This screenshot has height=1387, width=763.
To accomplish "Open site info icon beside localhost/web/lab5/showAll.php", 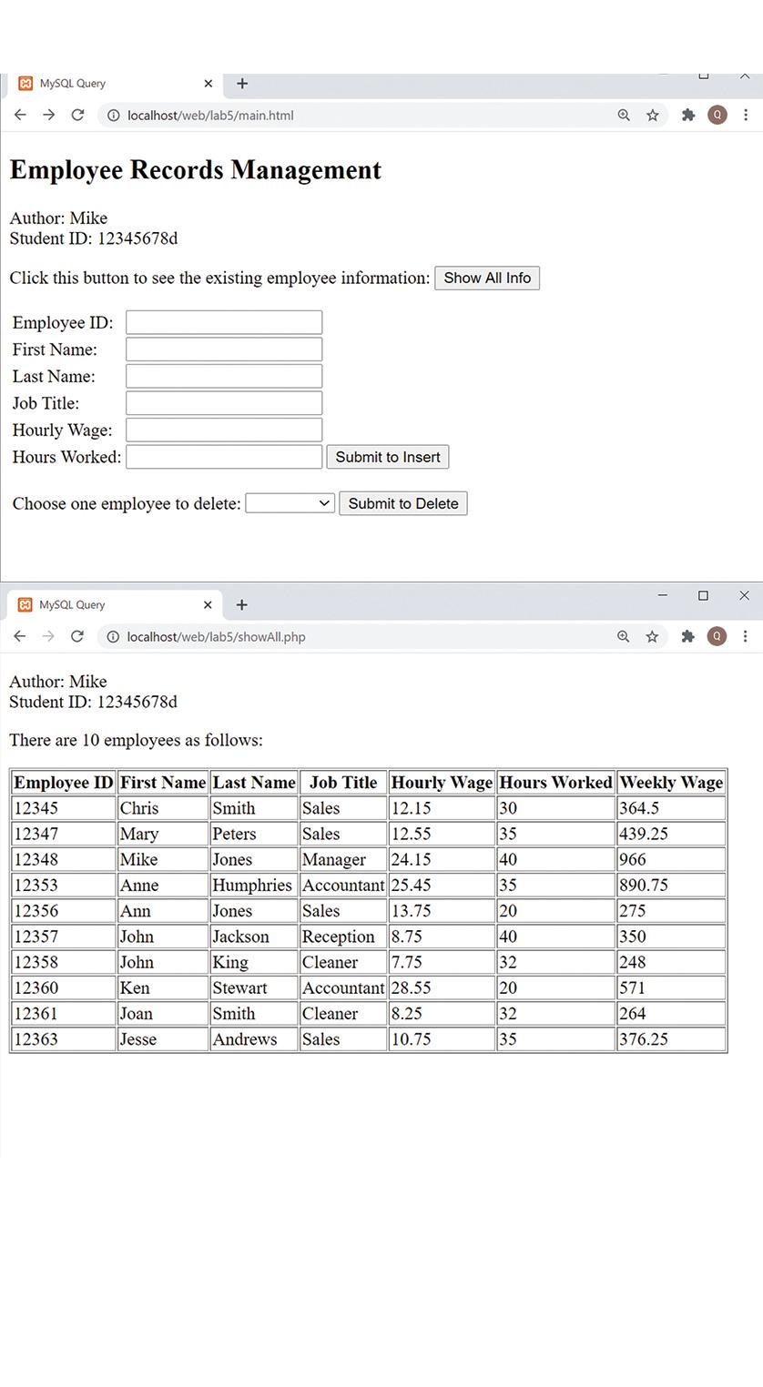I will tap(113, 637).
